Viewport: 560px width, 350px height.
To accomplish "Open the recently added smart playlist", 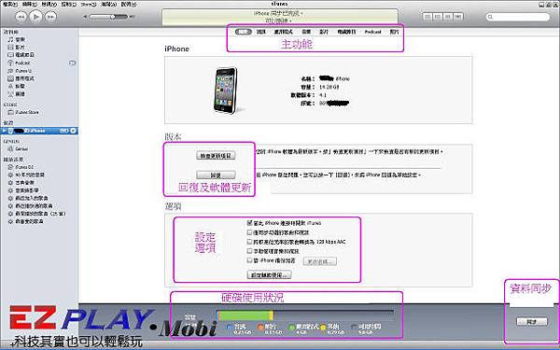I will [x=28, y=198].
